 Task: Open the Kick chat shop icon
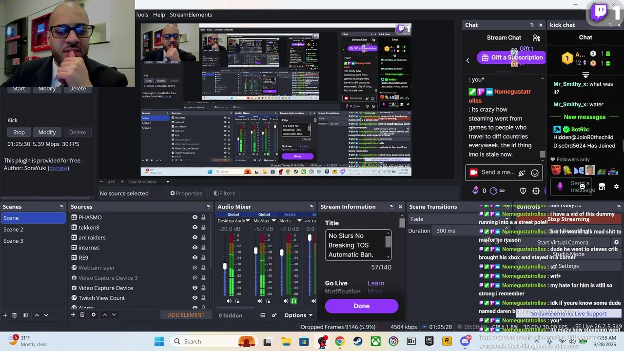click(602, 187)
